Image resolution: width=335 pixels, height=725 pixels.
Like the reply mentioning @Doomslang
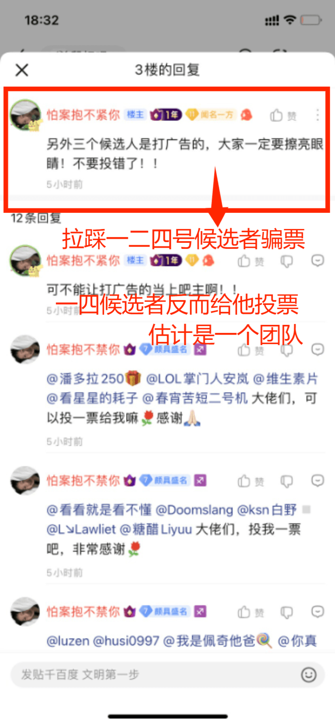(x=250, y=481)
